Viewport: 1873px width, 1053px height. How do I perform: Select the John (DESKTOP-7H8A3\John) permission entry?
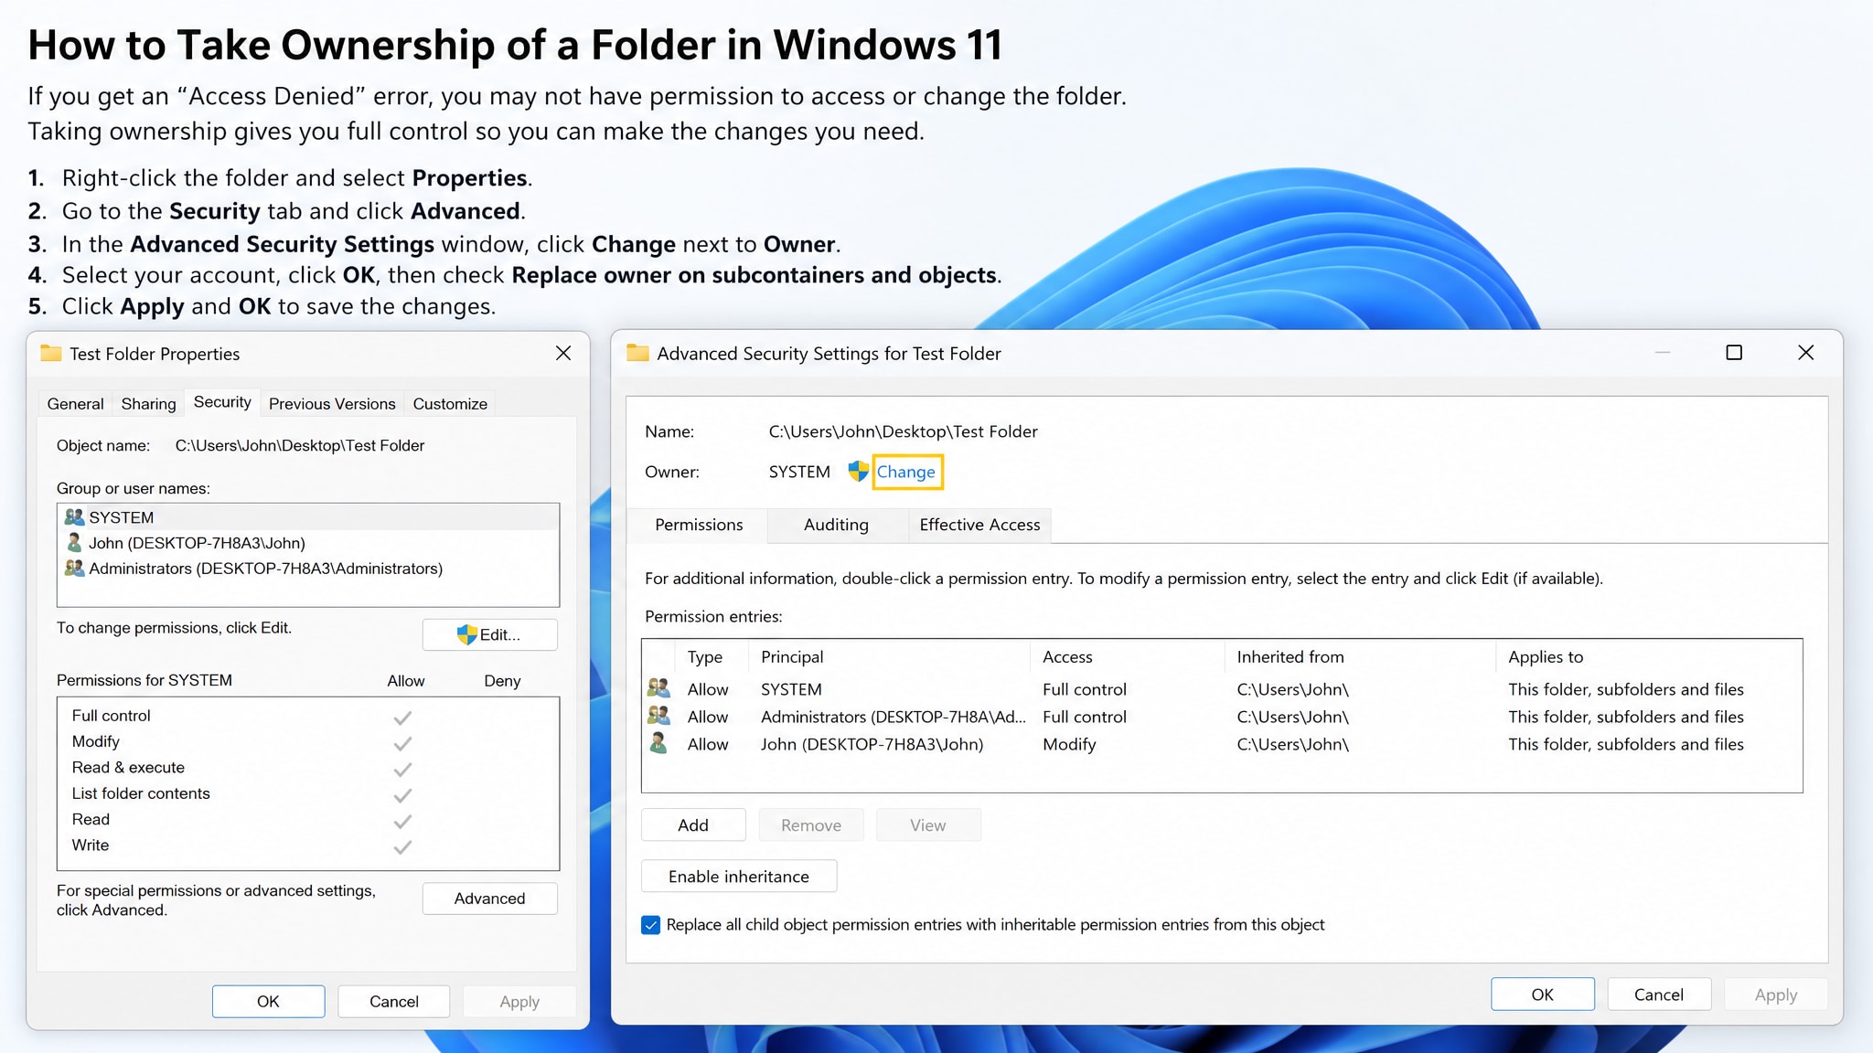click(x=1222, y=744)
